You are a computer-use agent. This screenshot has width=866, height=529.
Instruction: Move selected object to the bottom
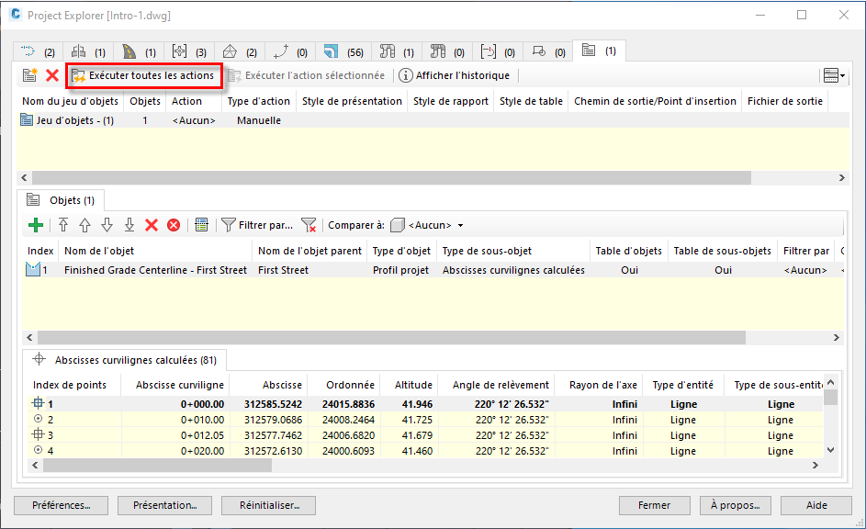tap(129, 225)
